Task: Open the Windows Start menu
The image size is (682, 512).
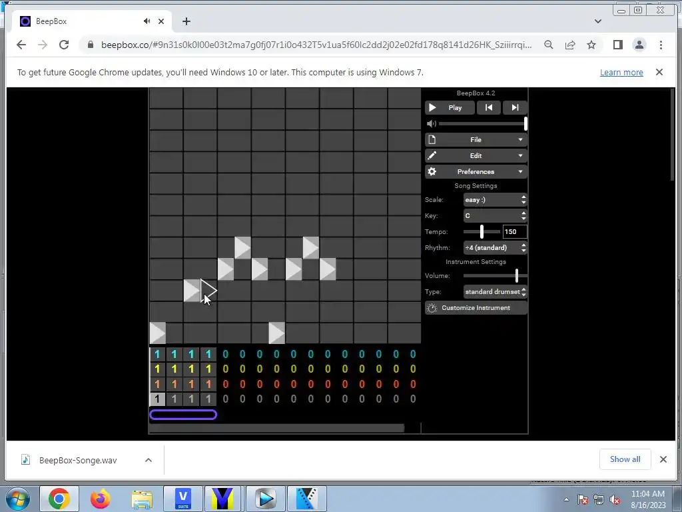Action: [17, 499]
